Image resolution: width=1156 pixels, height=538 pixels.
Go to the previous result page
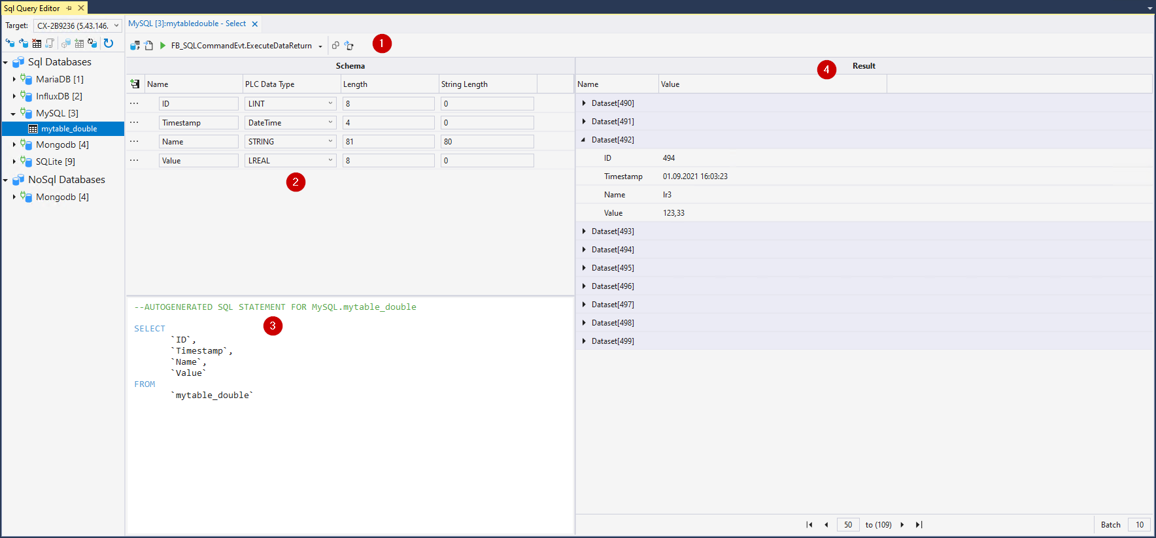pyautogui.click(x=826, y=524)
